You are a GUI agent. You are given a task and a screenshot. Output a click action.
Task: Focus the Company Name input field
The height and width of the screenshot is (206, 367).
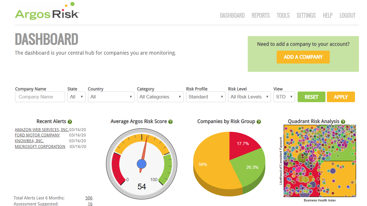point(40,97)
